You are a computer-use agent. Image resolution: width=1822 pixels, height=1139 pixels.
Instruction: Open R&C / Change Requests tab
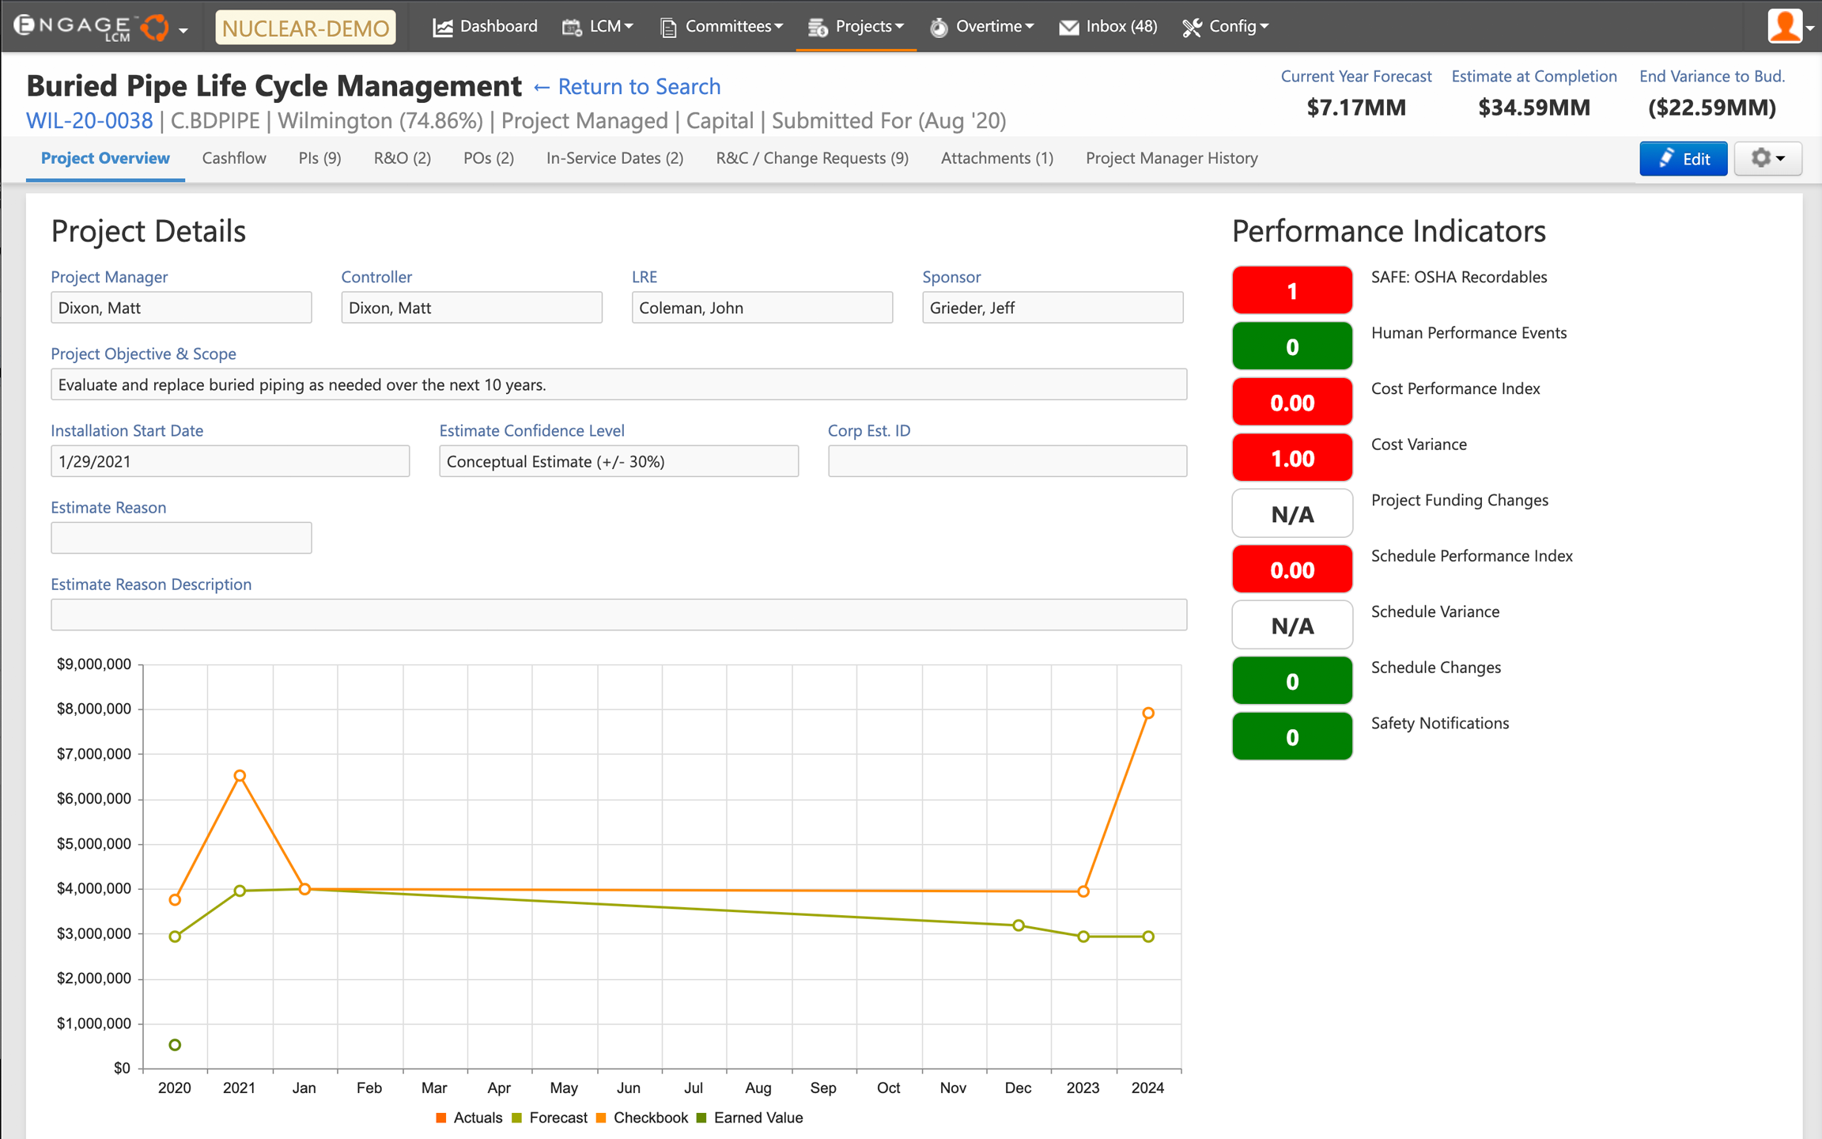tap(811, 158)
